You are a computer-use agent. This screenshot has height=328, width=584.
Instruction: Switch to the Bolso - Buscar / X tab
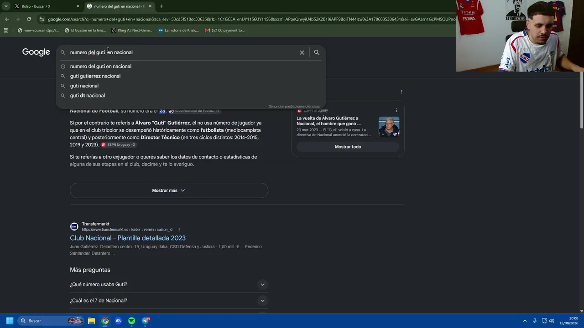pyautogui.click(x=46, y=6)
